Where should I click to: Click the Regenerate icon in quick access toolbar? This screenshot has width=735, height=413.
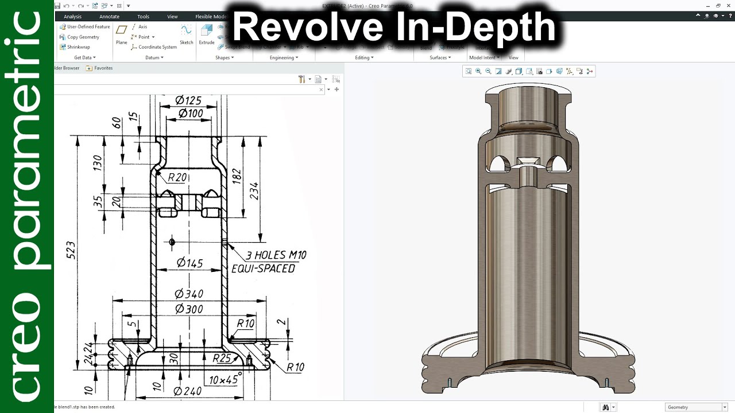coord(95,6)
